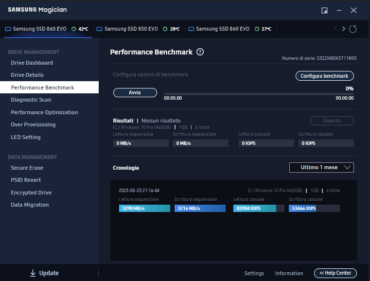Select the Samsung SSD 860 EVO tab at 27°C
The height and width of the screenshot is (281, 370).
pyautogui.click(x=231, y=29)
